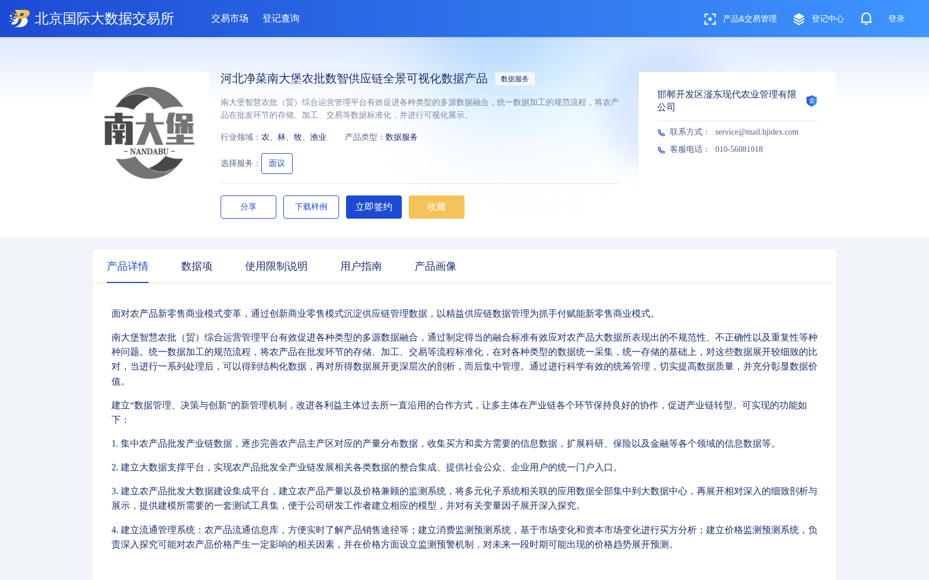Click list item 4 starting 建立流通管理系统
The height and width of the screenshot is (580, 929).
point(464,537)
